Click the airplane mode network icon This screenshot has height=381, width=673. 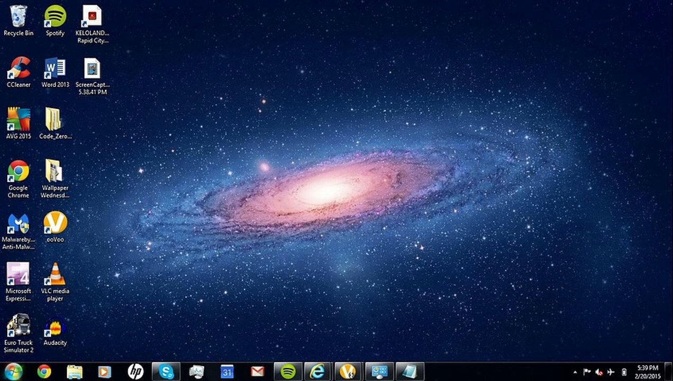tap(611, 372)
